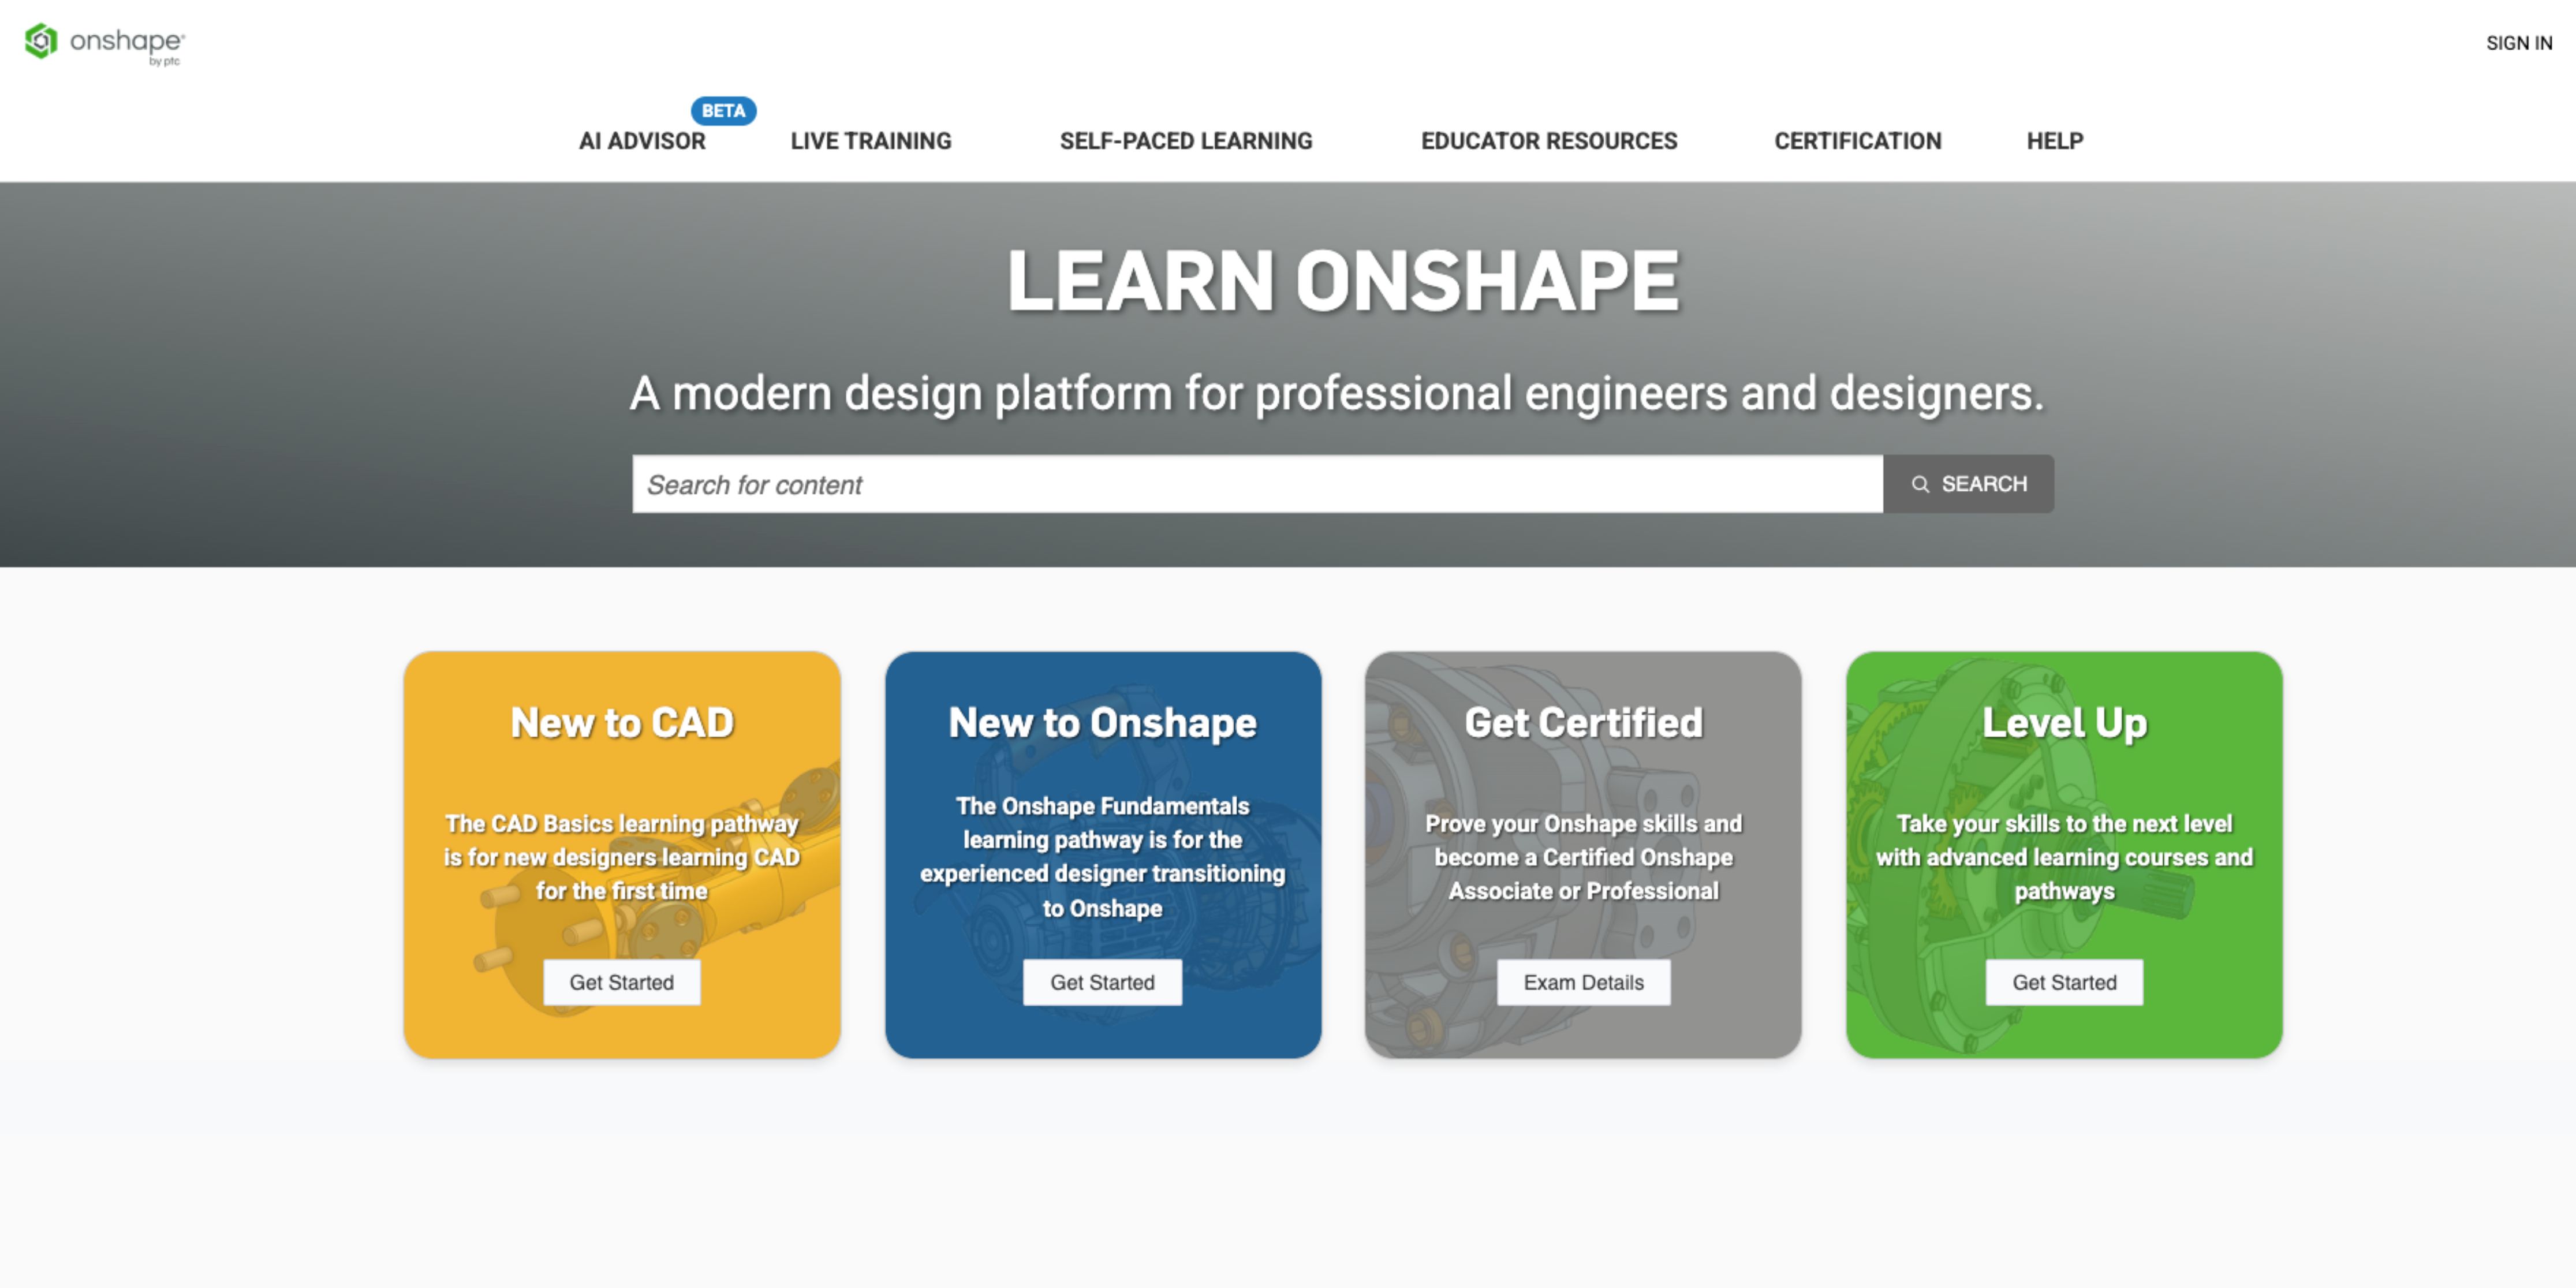Open the Educator Resources menu

(x=1549, y=141)
